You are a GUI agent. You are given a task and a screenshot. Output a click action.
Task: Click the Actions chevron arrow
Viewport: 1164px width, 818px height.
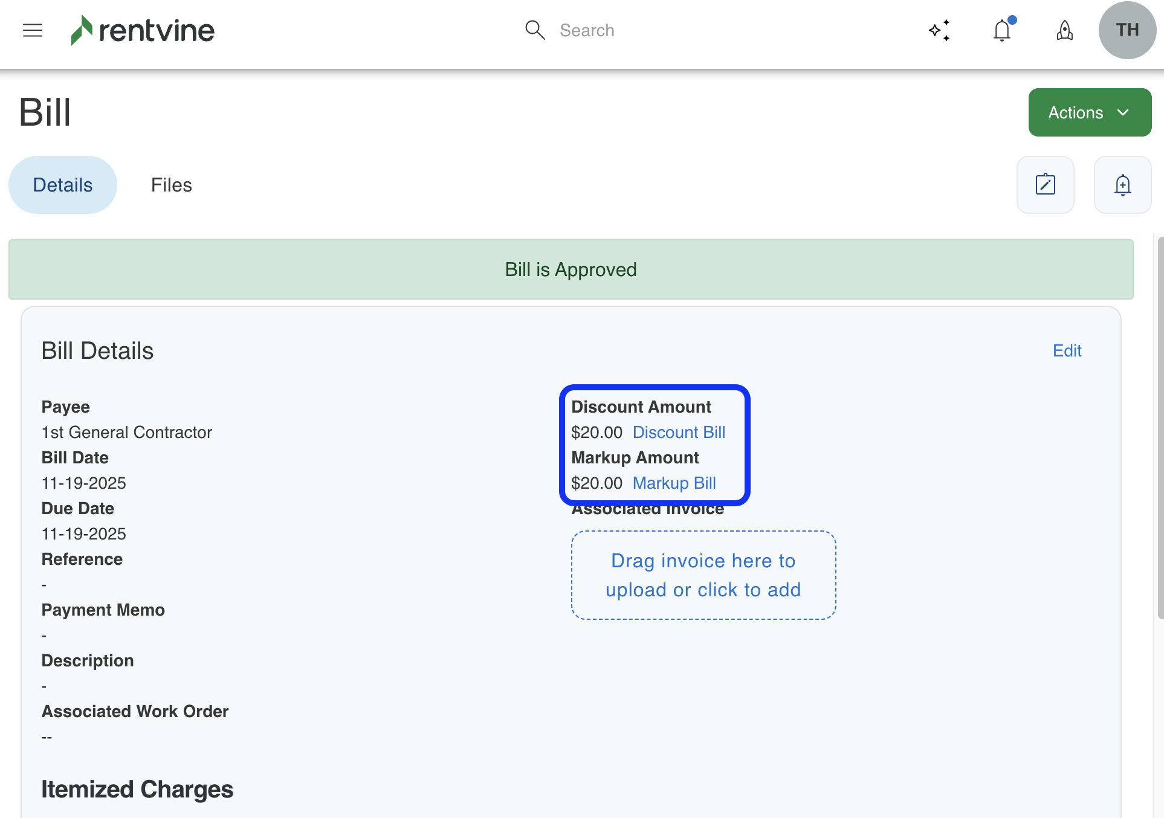click(x=1124, y=112)
